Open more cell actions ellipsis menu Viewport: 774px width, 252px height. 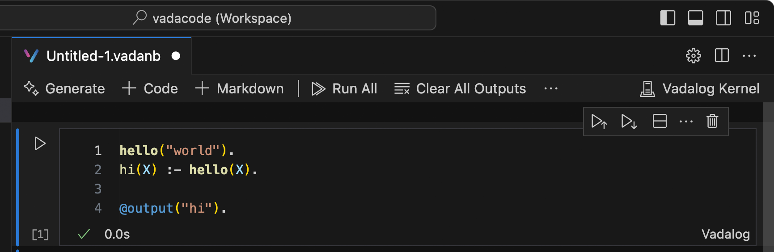686,122
